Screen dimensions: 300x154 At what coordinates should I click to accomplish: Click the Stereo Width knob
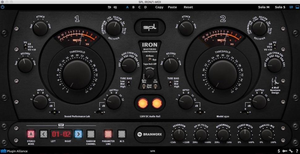[x=245, y=135]
